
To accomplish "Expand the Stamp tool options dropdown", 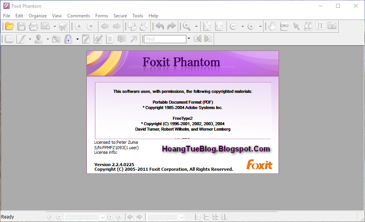I will point(48,39).
